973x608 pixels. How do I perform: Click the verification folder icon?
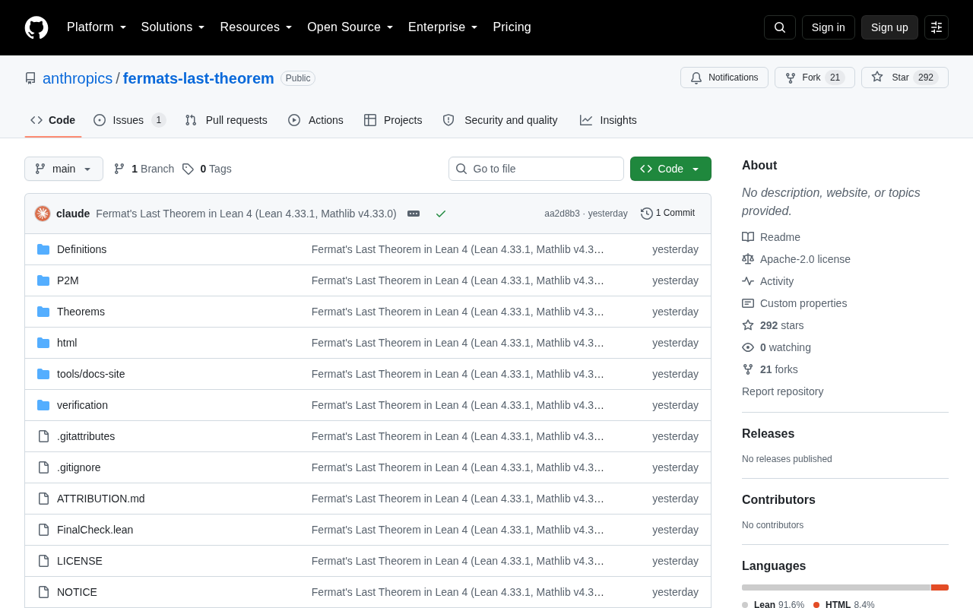pos(43,405)
